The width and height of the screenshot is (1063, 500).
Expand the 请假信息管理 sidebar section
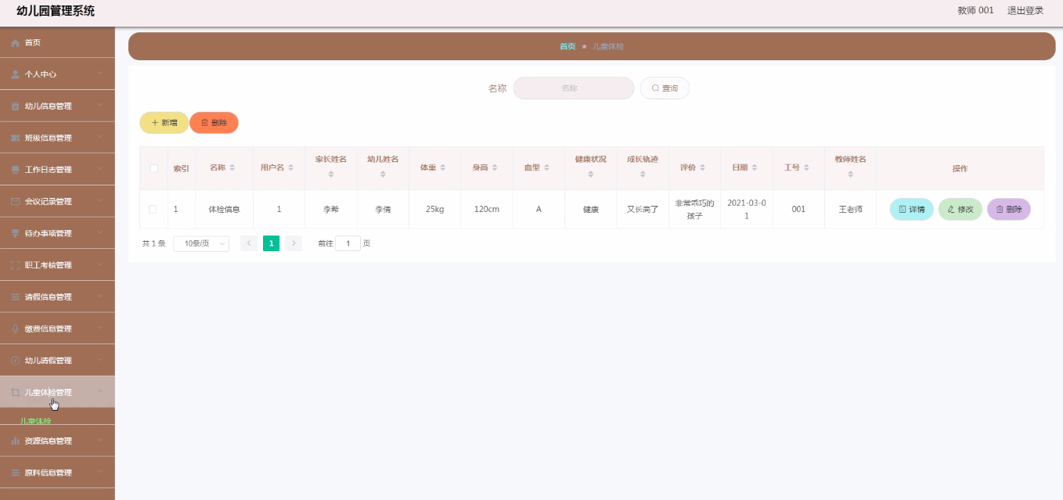point(57,297)
